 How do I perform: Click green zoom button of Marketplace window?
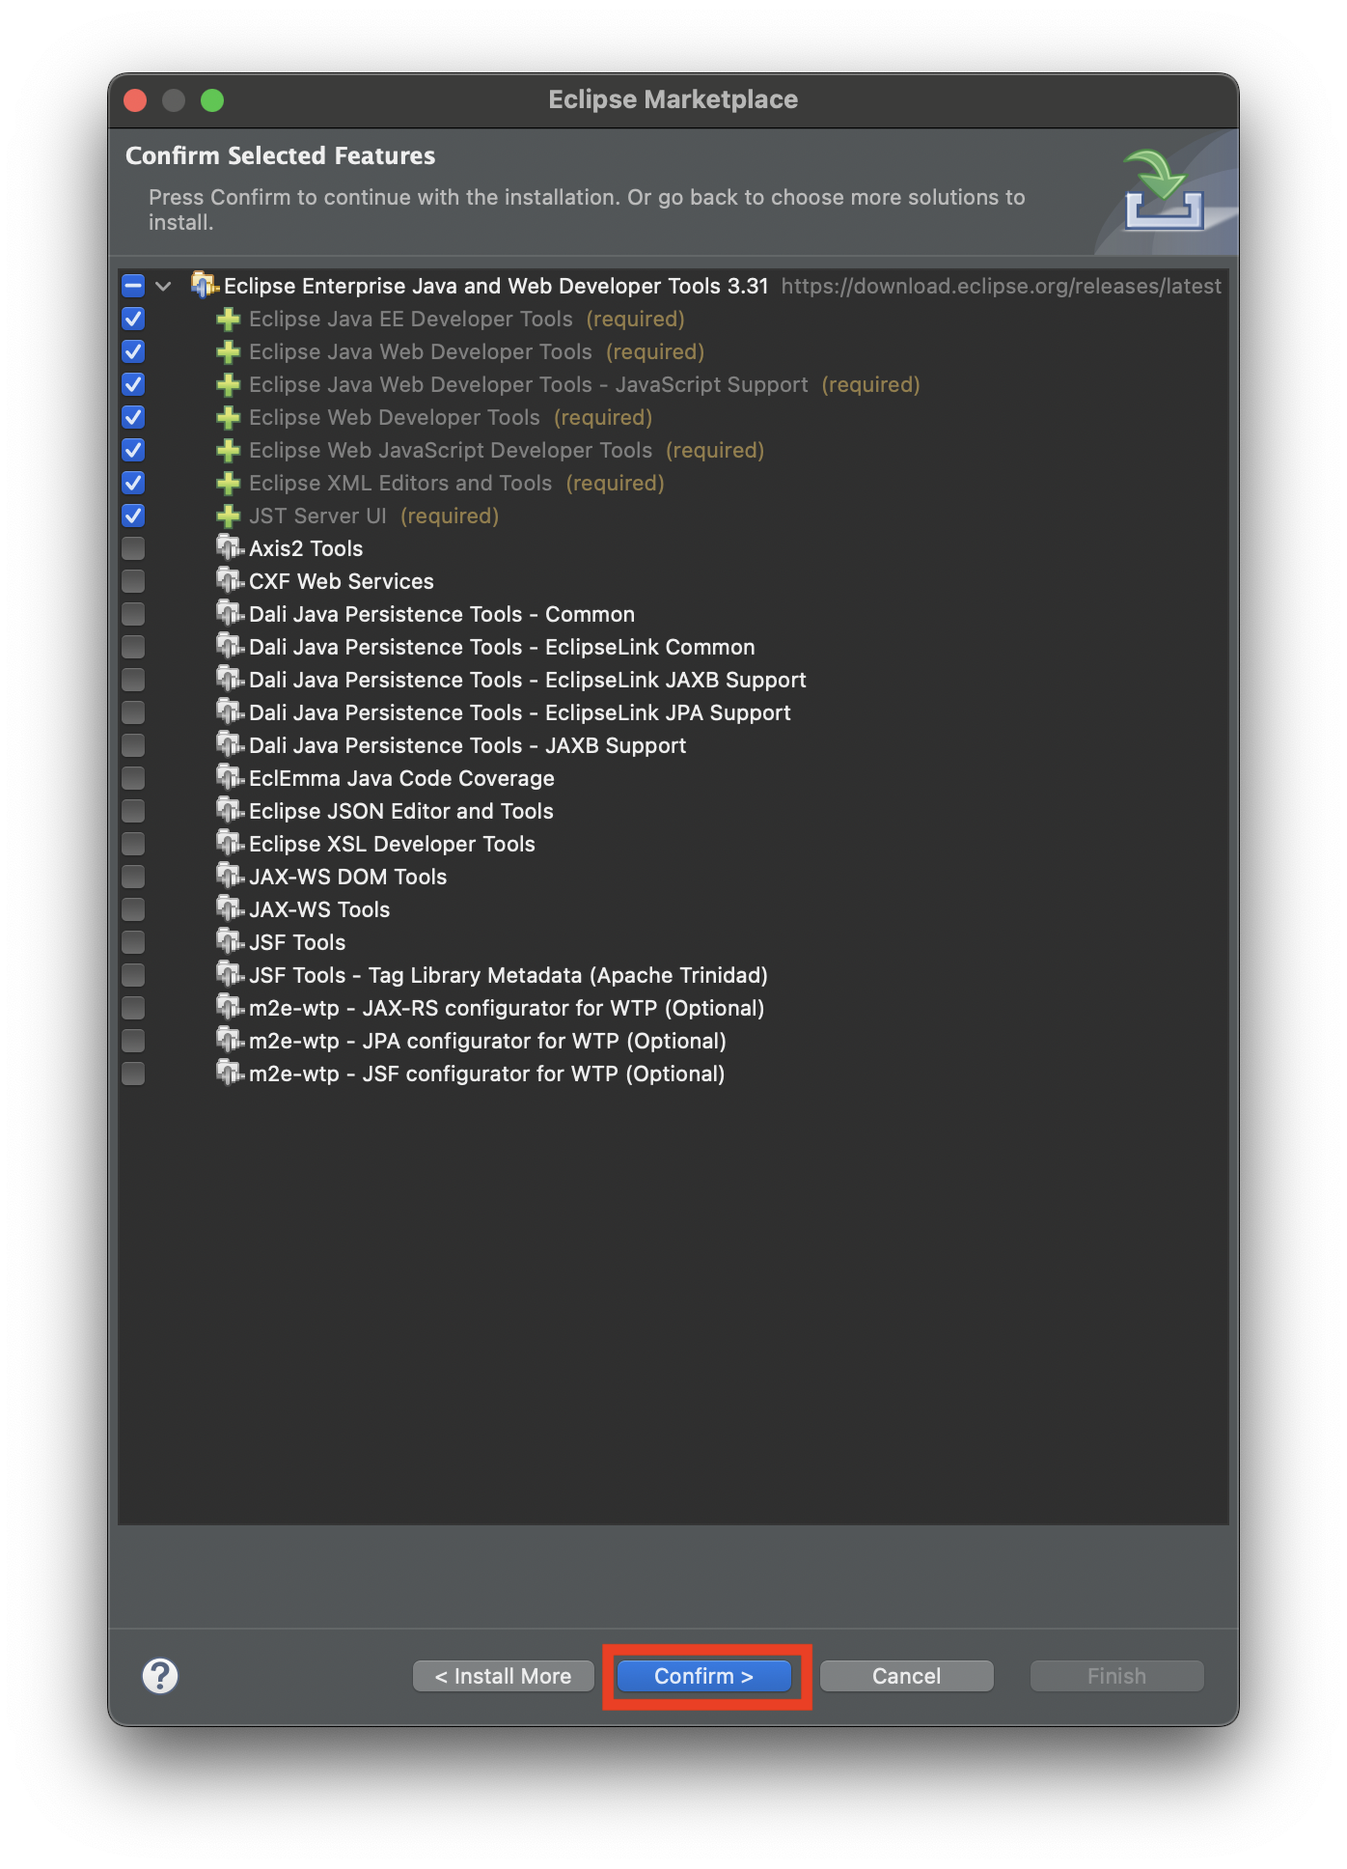click(212, 100)
